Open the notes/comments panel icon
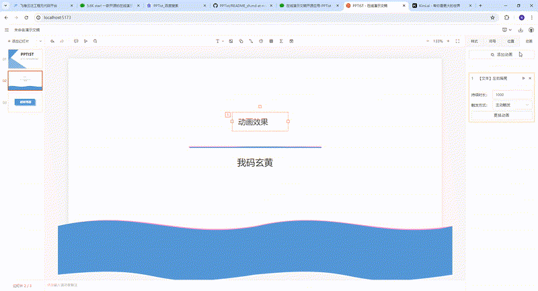This screenshot has height=291, width=538. 76,41
